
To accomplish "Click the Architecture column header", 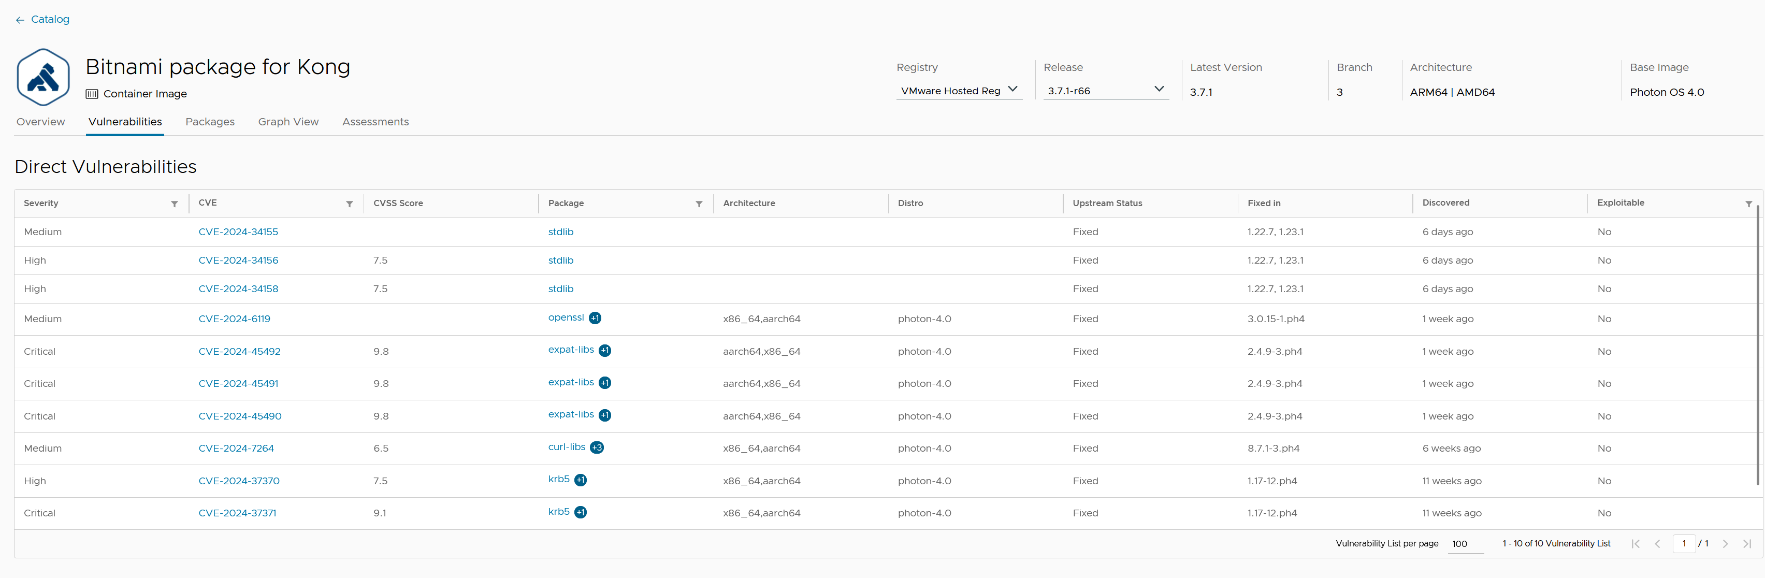I will tap(749, 204).
